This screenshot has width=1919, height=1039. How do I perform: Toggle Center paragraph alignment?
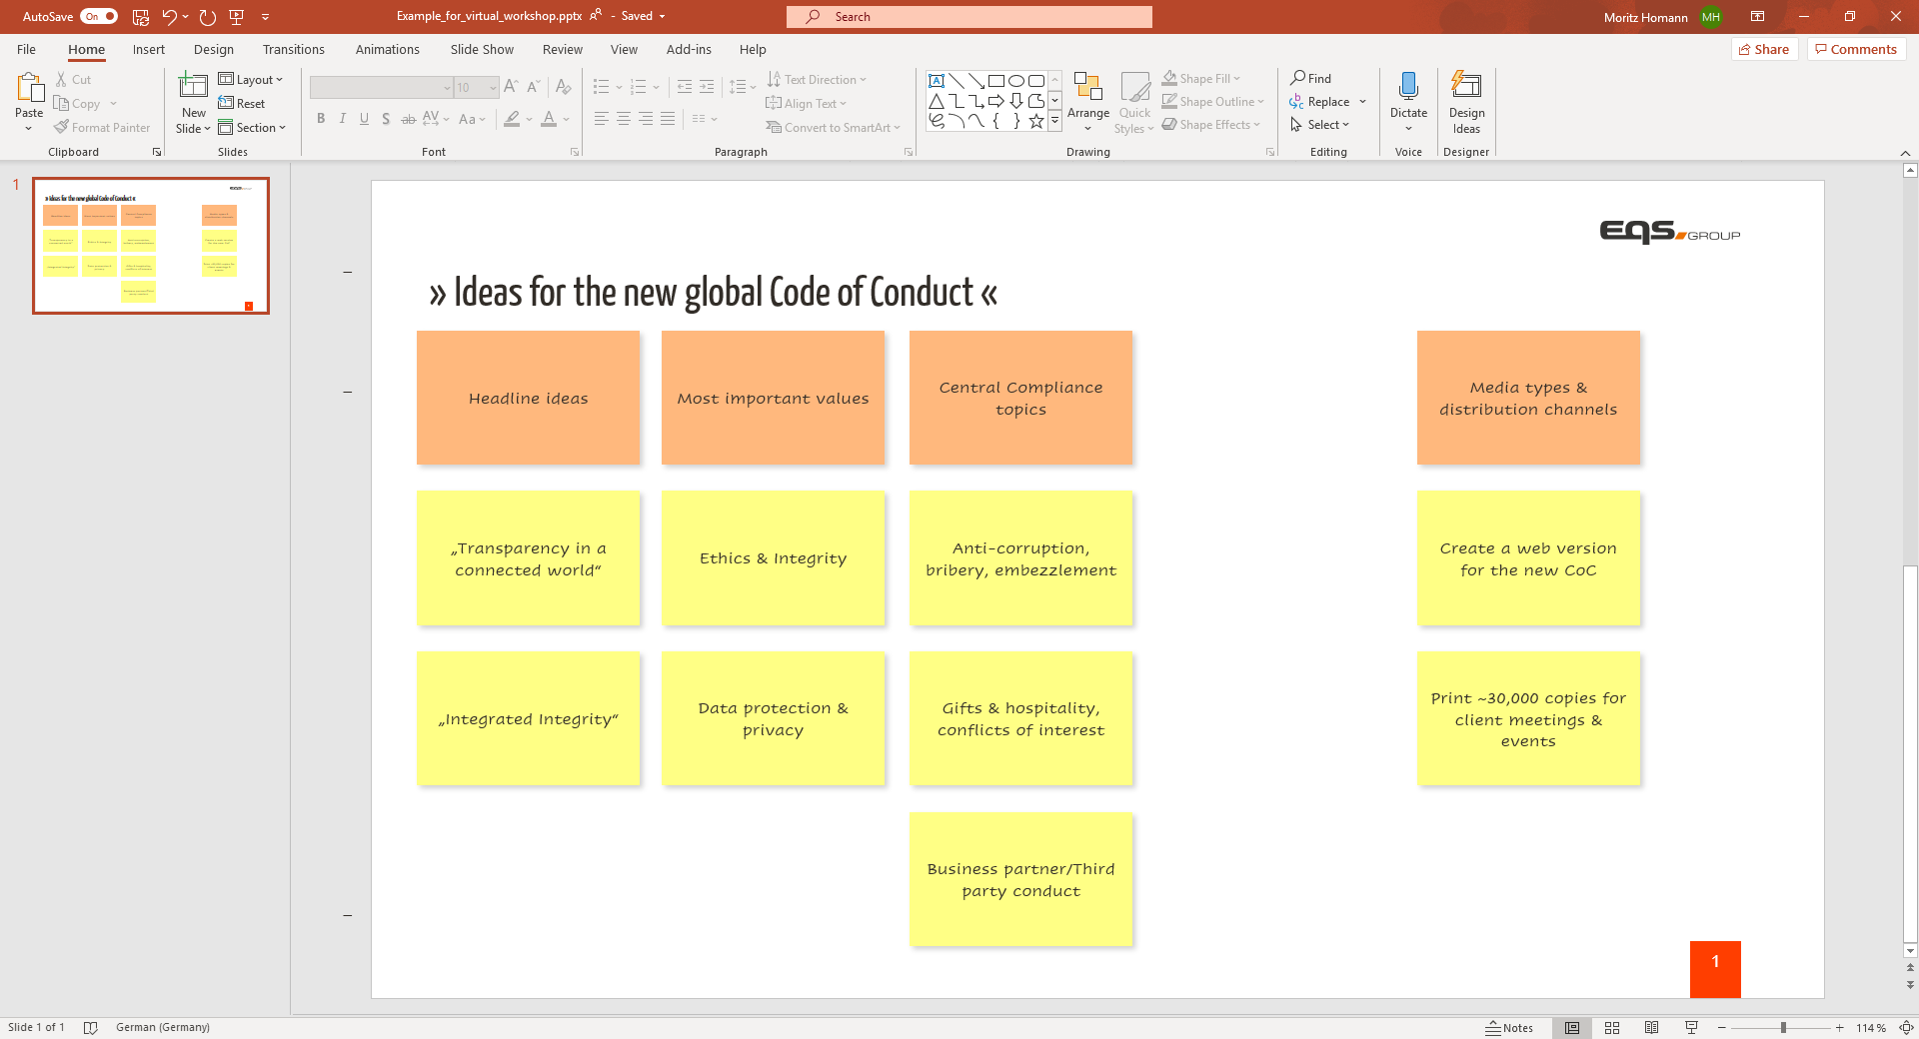pyautogui.click(x=623, y=119)
